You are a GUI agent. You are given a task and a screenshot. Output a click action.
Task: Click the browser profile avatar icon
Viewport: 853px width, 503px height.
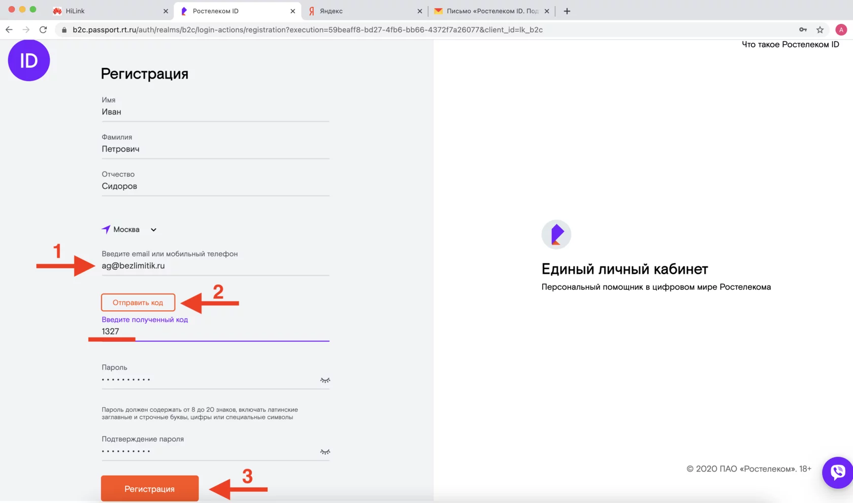(x=841, y=29)
